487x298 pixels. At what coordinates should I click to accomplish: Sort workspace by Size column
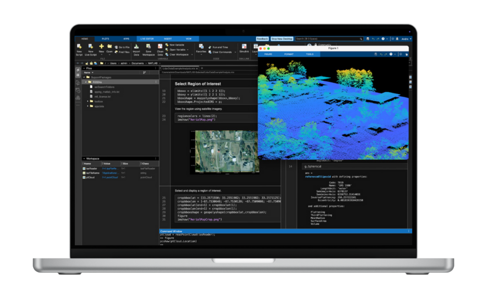(125, 163)
